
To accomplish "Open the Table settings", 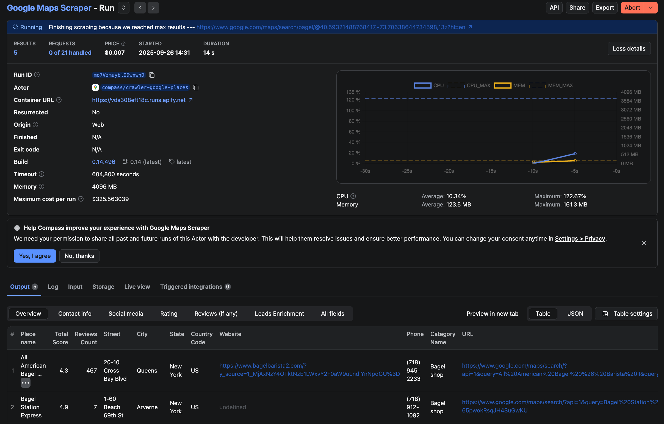I will pos(626,314).
